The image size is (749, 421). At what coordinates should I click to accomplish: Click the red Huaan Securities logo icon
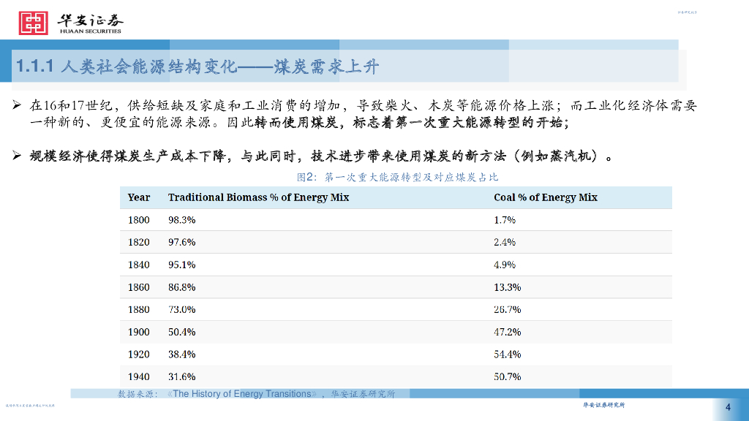click(32, 23)
